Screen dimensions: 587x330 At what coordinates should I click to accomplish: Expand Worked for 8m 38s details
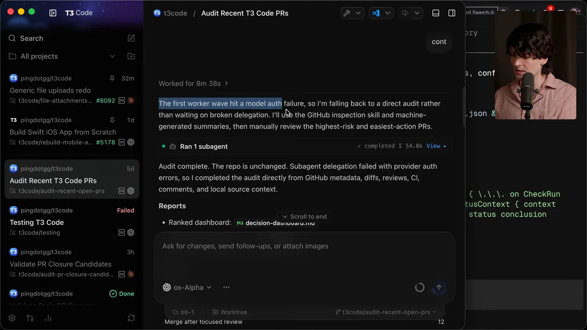[193, 84]
